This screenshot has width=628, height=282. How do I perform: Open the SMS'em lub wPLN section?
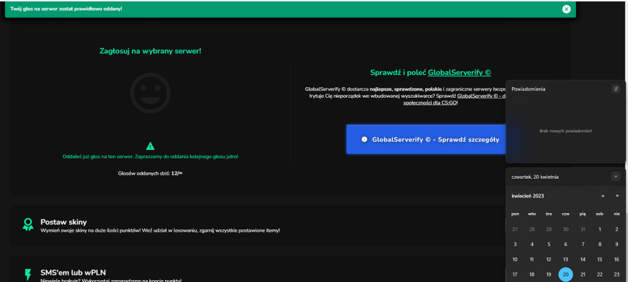click(258, 269)
